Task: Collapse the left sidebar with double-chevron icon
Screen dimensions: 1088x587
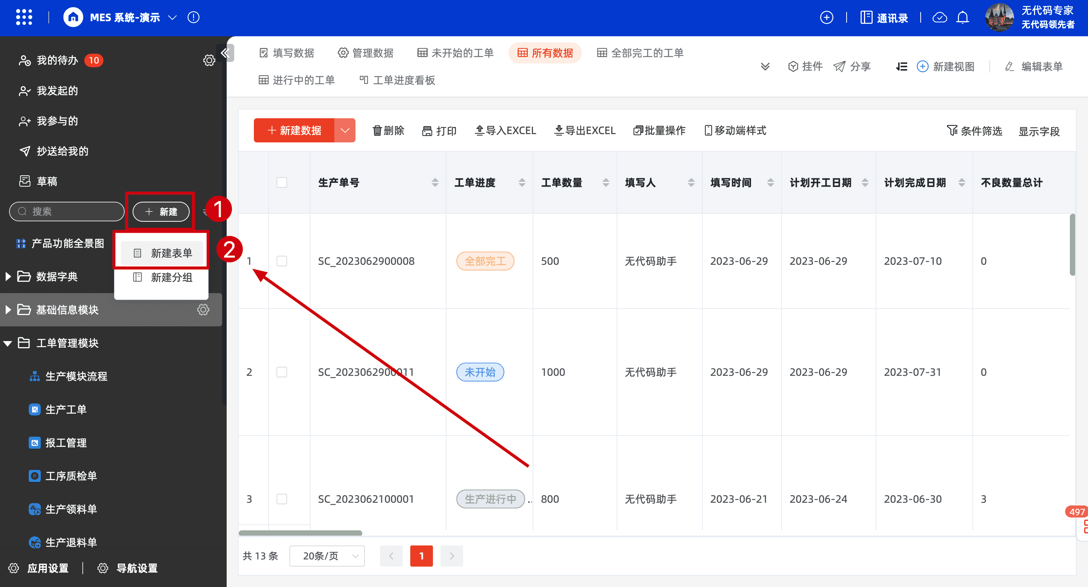Action: (x=225, y=53)
